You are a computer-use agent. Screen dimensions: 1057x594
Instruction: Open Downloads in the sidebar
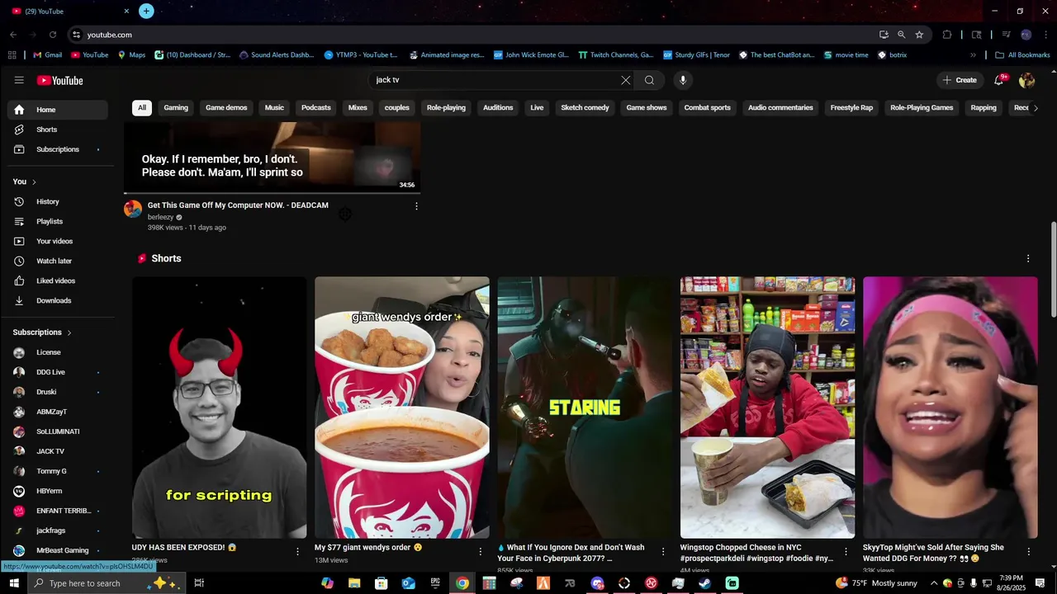point(58,300)
